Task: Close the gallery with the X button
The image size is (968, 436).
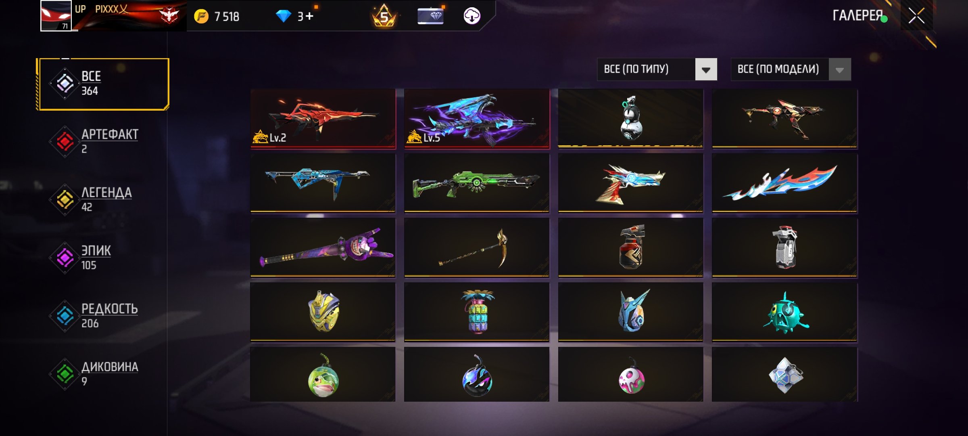Action: tap(916, 16)
